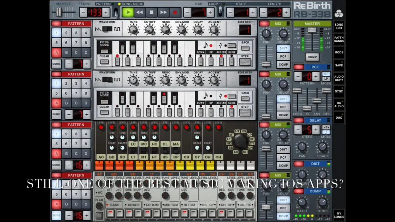Enable PCF on the first synth's mixer
Image resolution: width=395 pixels, height=222 pixels.
[283, 56]
